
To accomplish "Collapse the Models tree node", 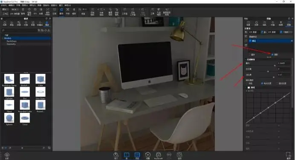I will click(x=3, y=38).
